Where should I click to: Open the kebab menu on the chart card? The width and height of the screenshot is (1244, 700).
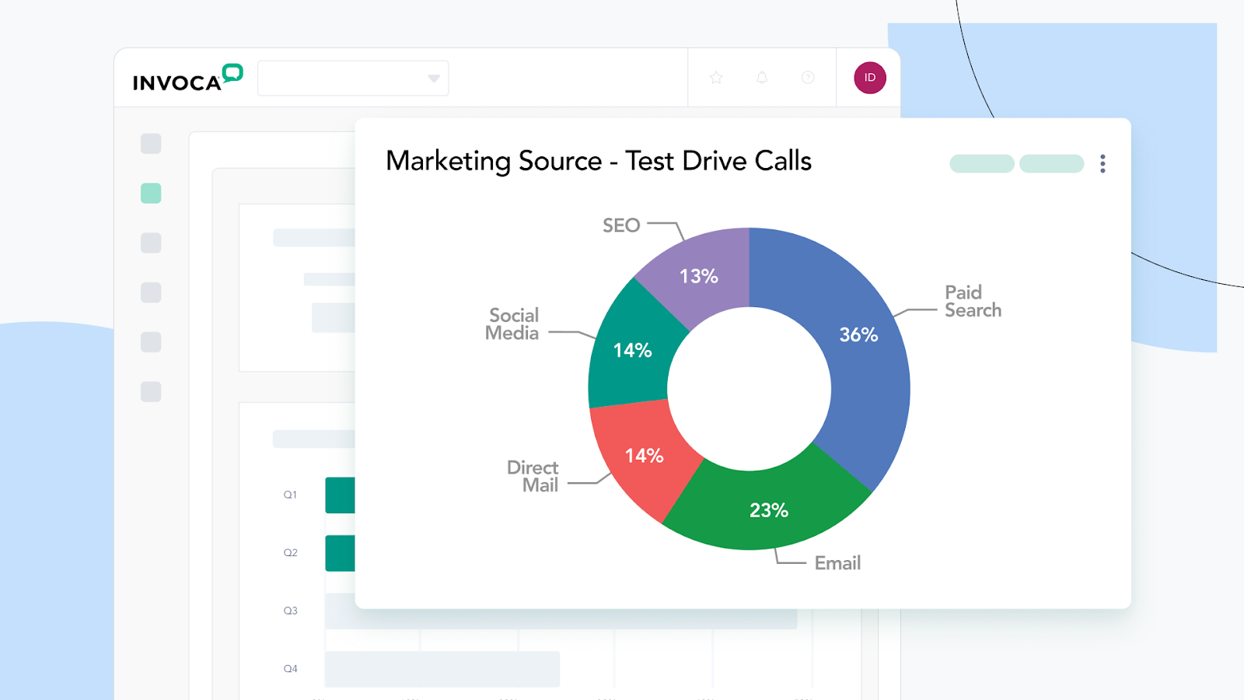coord(1102,163)
